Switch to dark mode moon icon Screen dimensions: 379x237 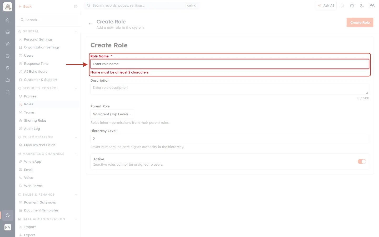pyautogui.click(x=362, y=6)
